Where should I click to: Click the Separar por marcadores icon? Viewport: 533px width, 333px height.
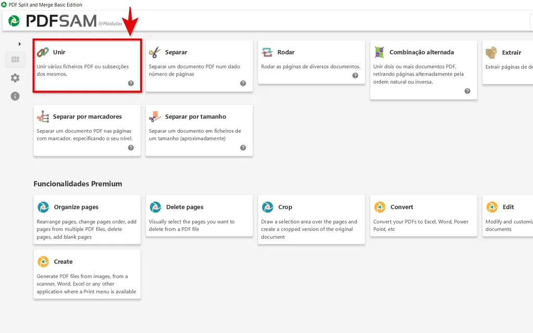pyautogui.click(x=43, y=117)
